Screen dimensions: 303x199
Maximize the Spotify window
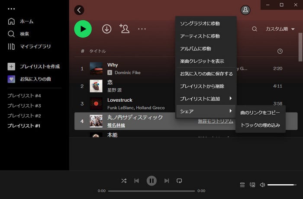click(281, 5)
